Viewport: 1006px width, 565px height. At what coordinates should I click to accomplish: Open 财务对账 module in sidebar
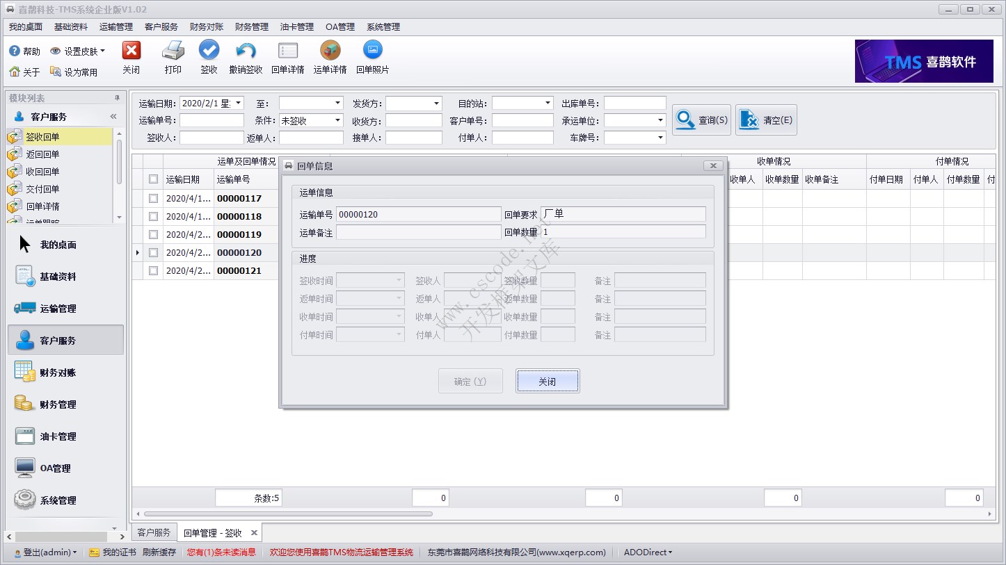pos(65,372)
